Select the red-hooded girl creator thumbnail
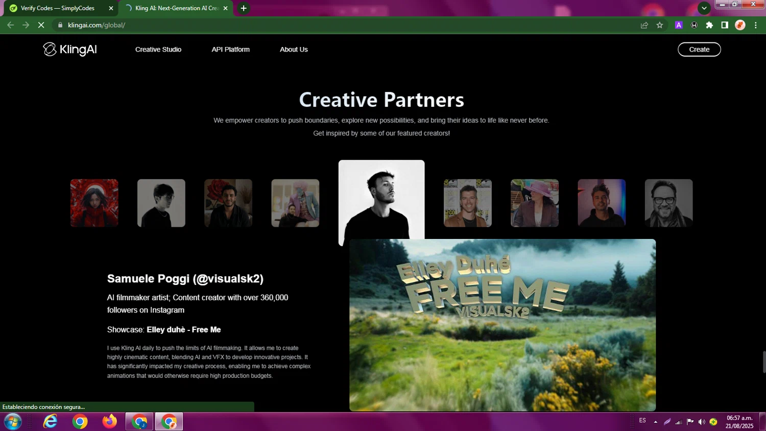 pos(94,203)
